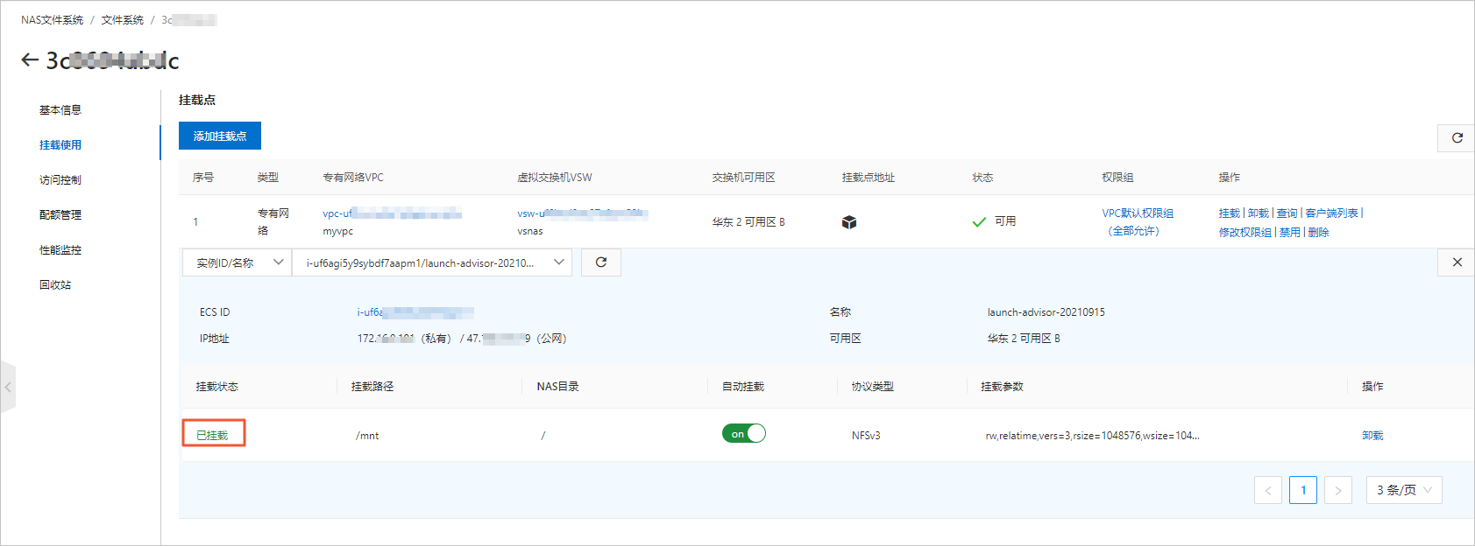1475x546 pixels.
Task: Click the rw,relatime mount parameters text
Action: [1092, 436]
